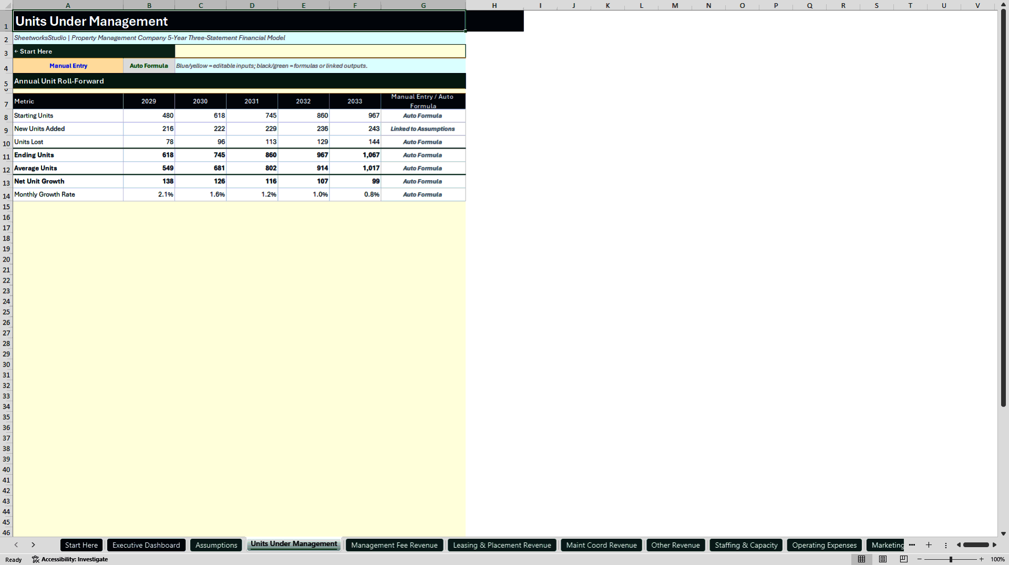Screen dimensions: 1009x565
Task: Click the previous sheet navigation arrow
Action: coord(16,545)
